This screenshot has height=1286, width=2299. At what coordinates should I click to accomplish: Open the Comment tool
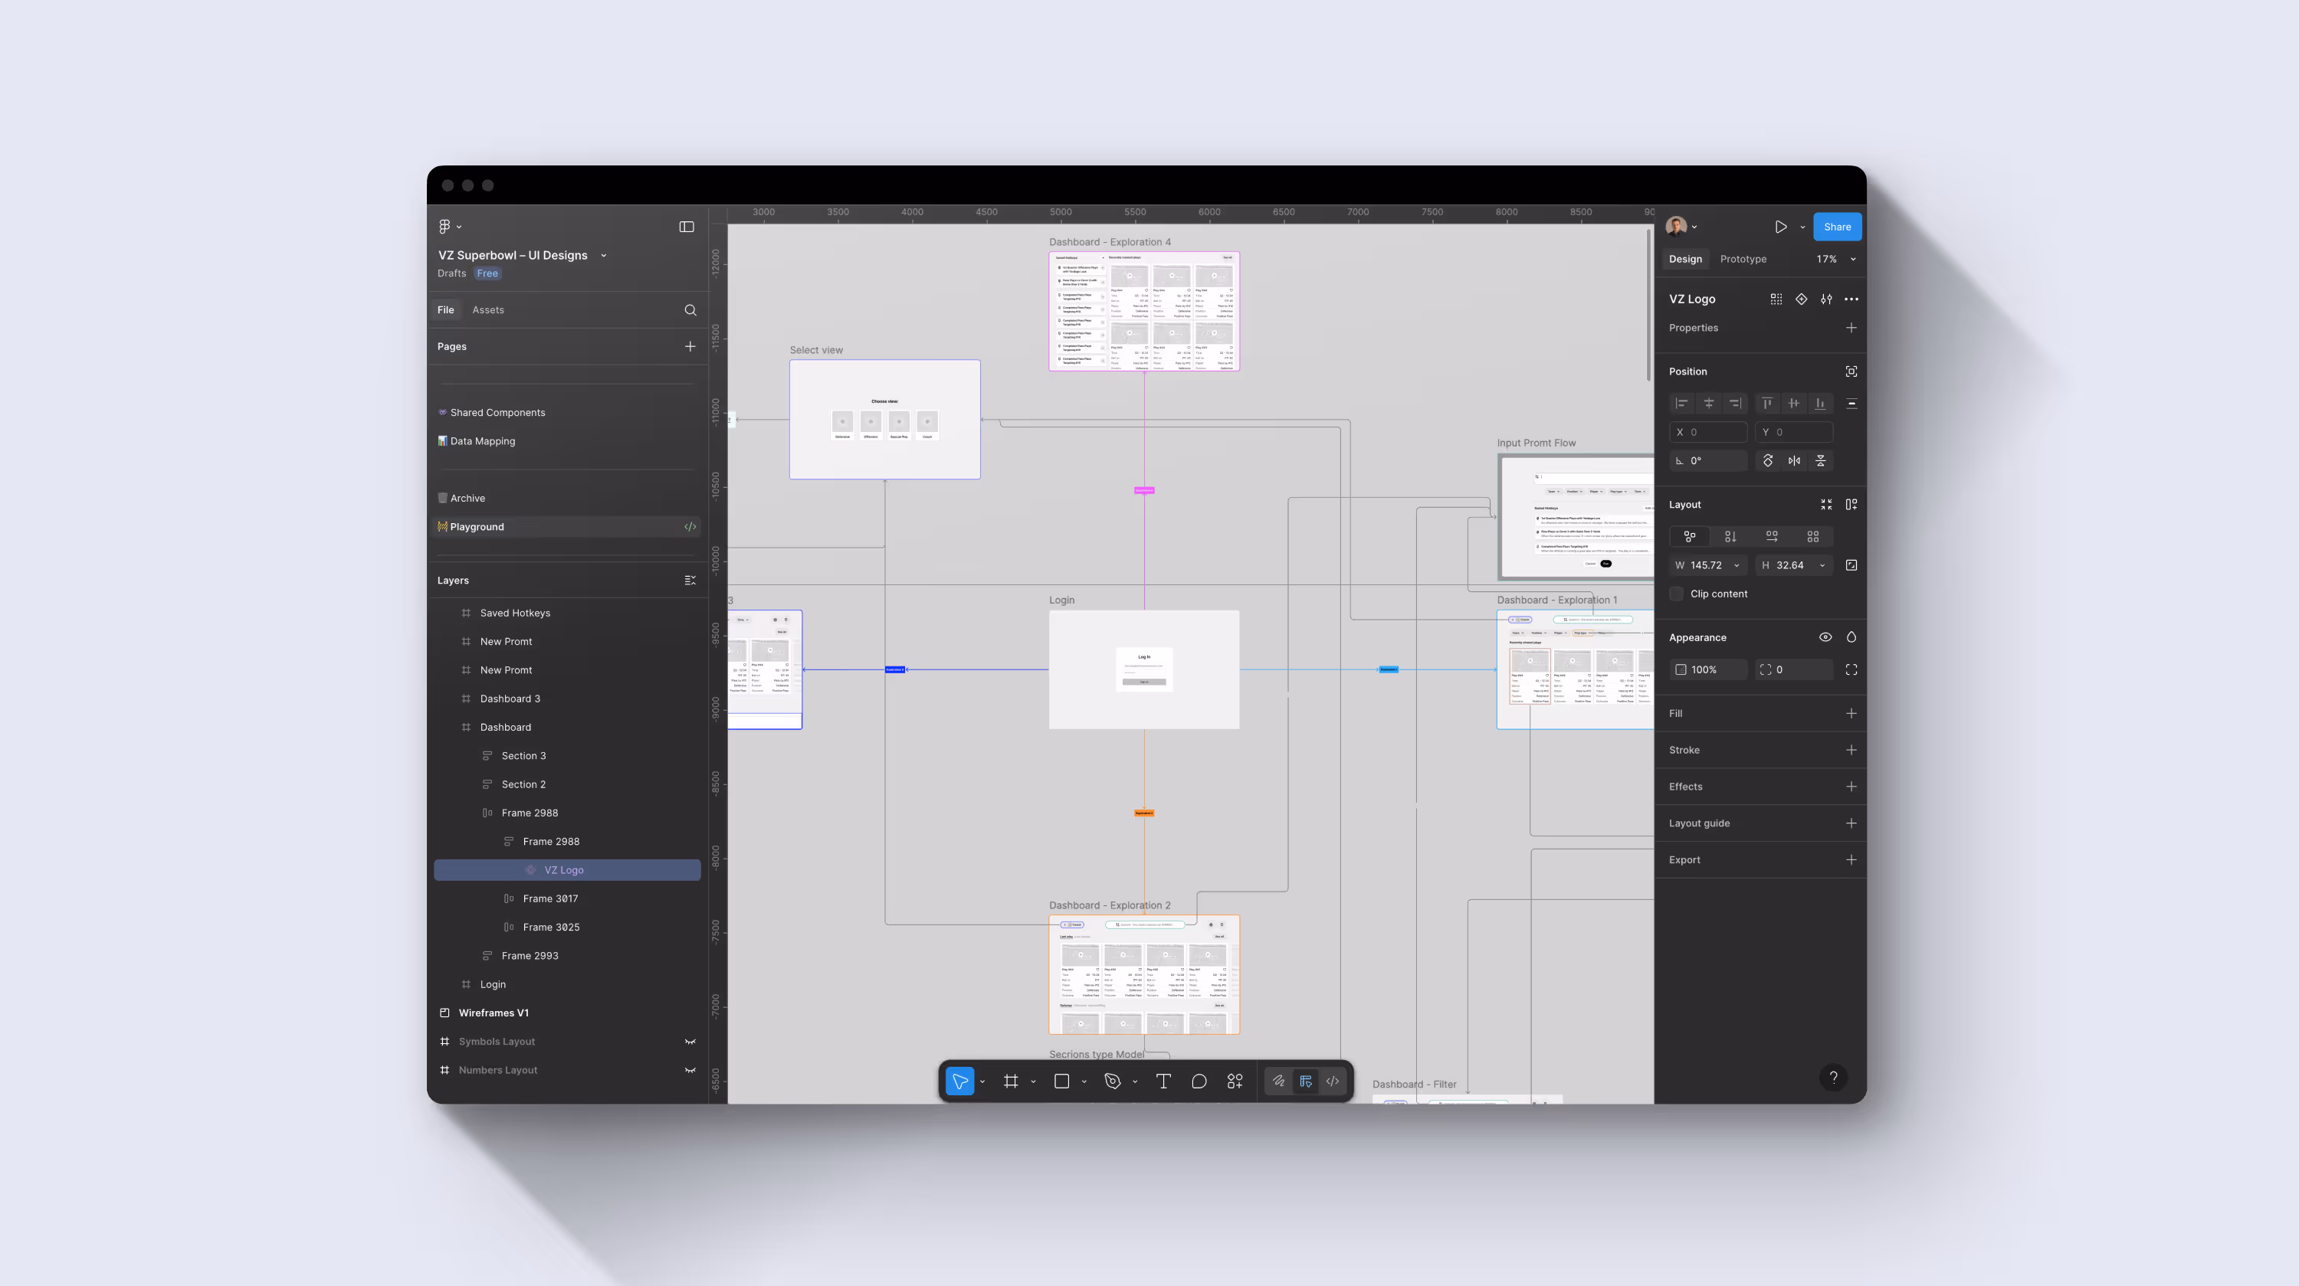(1199, 1081)
